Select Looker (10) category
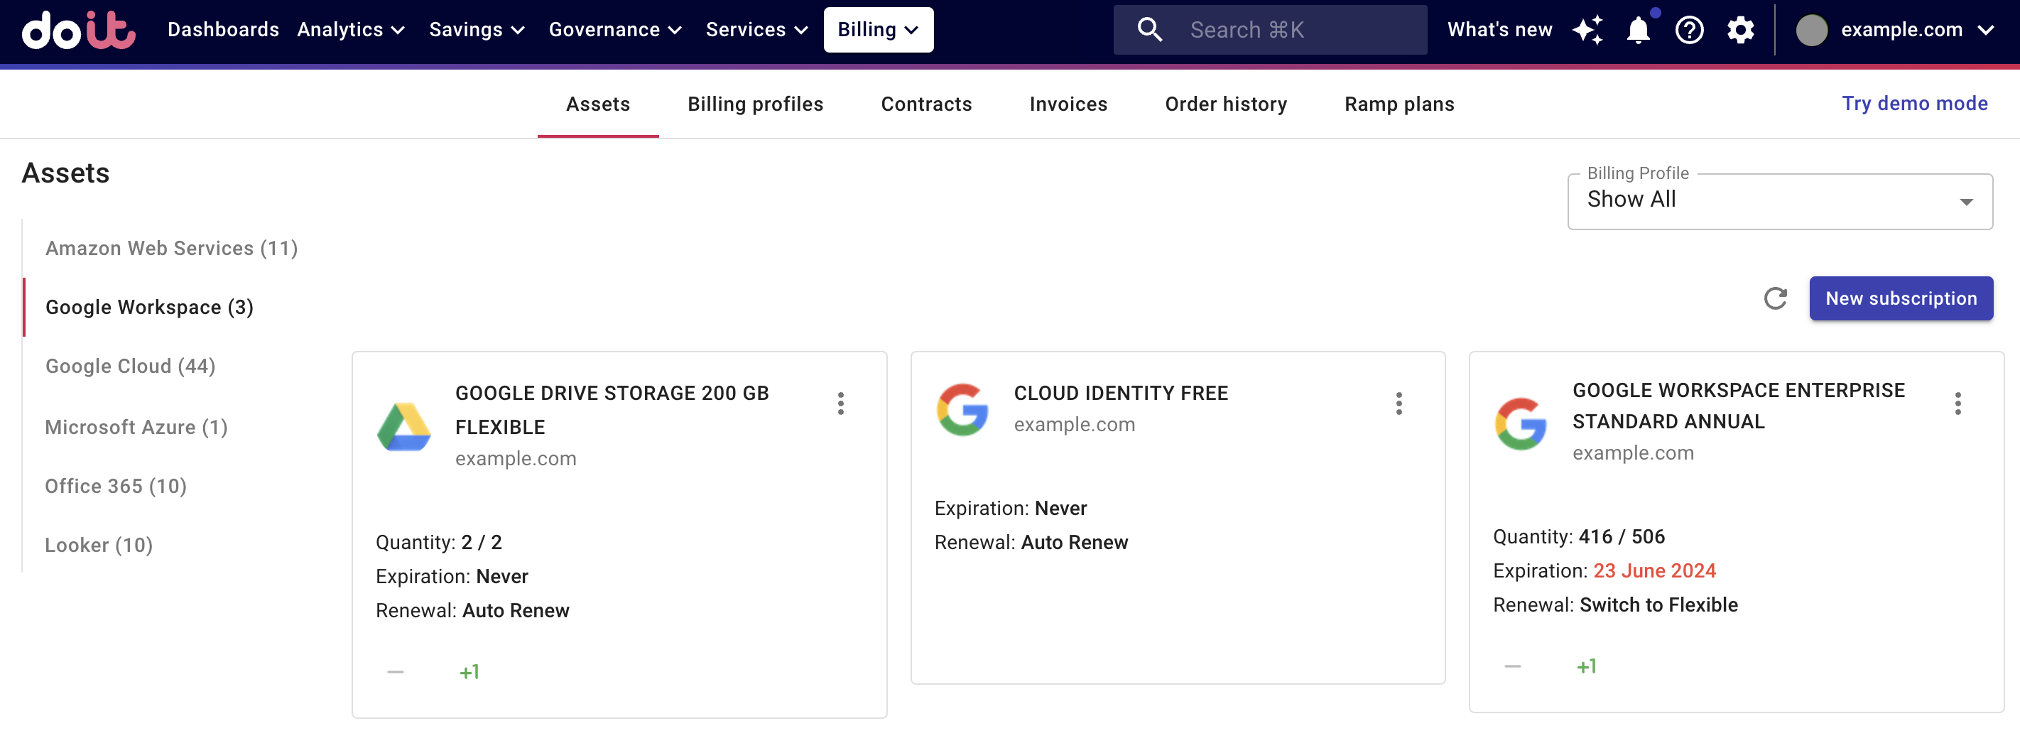The height and width of the screenshot is (743, 2020). point(99,545)
